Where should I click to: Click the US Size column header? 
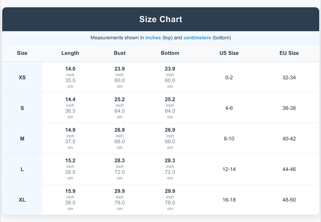click(229, 53)
